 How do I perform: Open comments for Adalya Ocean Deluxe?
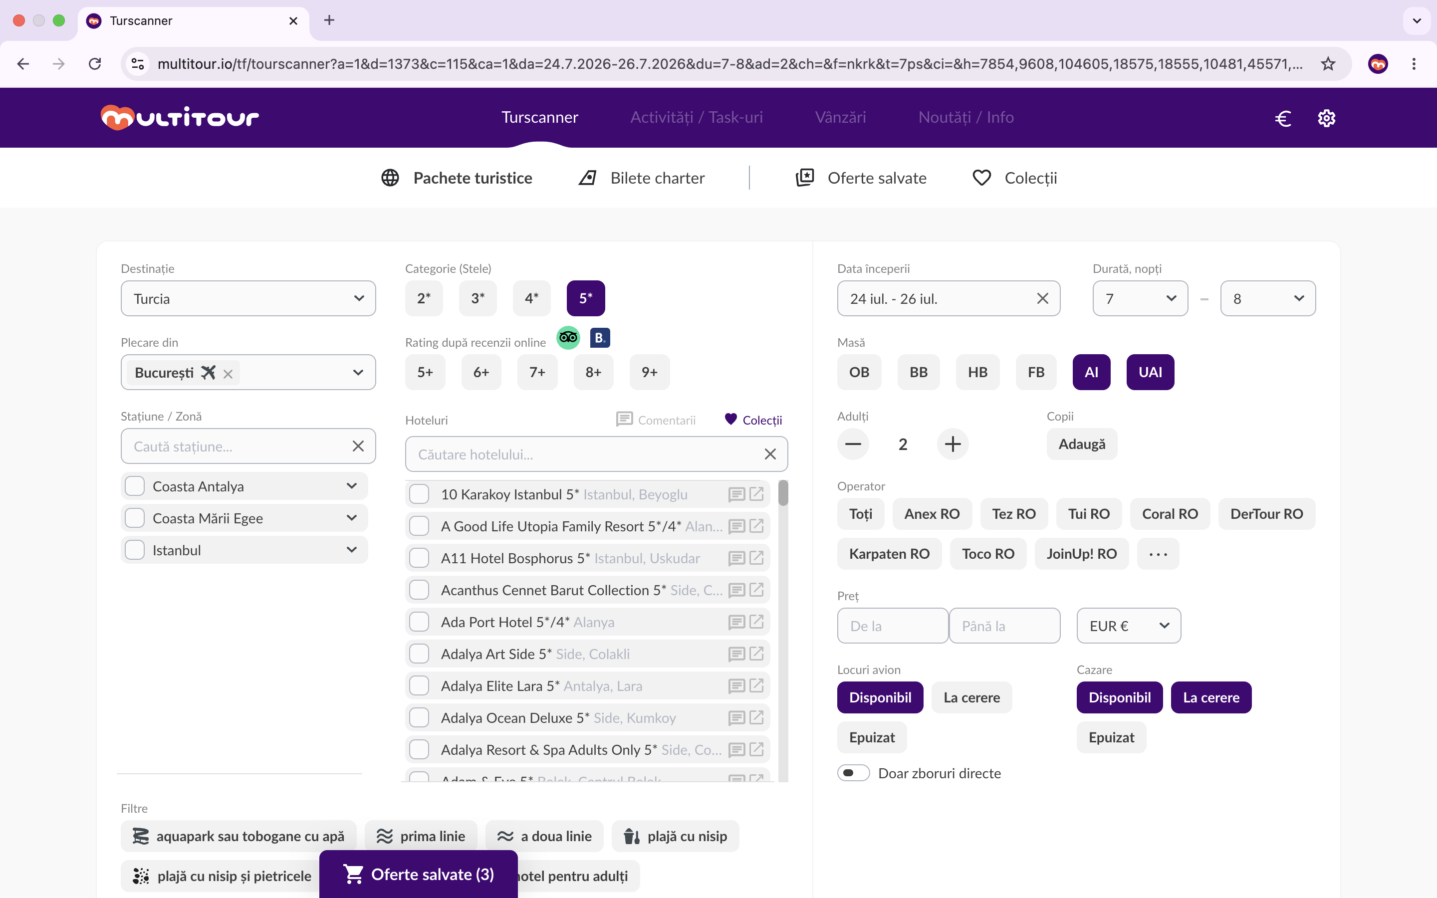pyautogui.click(x=736, y=718)
